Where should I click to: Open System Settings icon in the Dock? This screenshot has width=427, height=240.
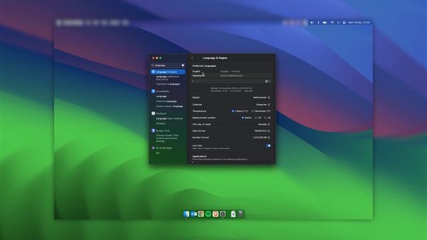coord(223,214)
